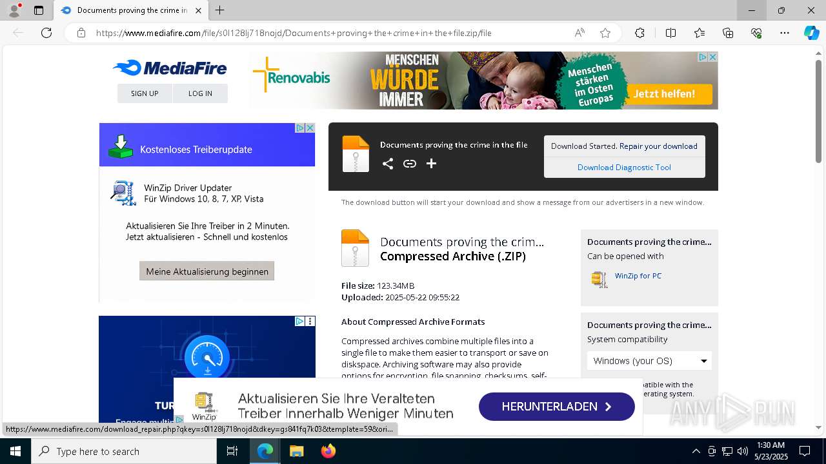
Task: Open Download Diagnostic Tool link
Action: pyautogui.click(x=624, y=168)
